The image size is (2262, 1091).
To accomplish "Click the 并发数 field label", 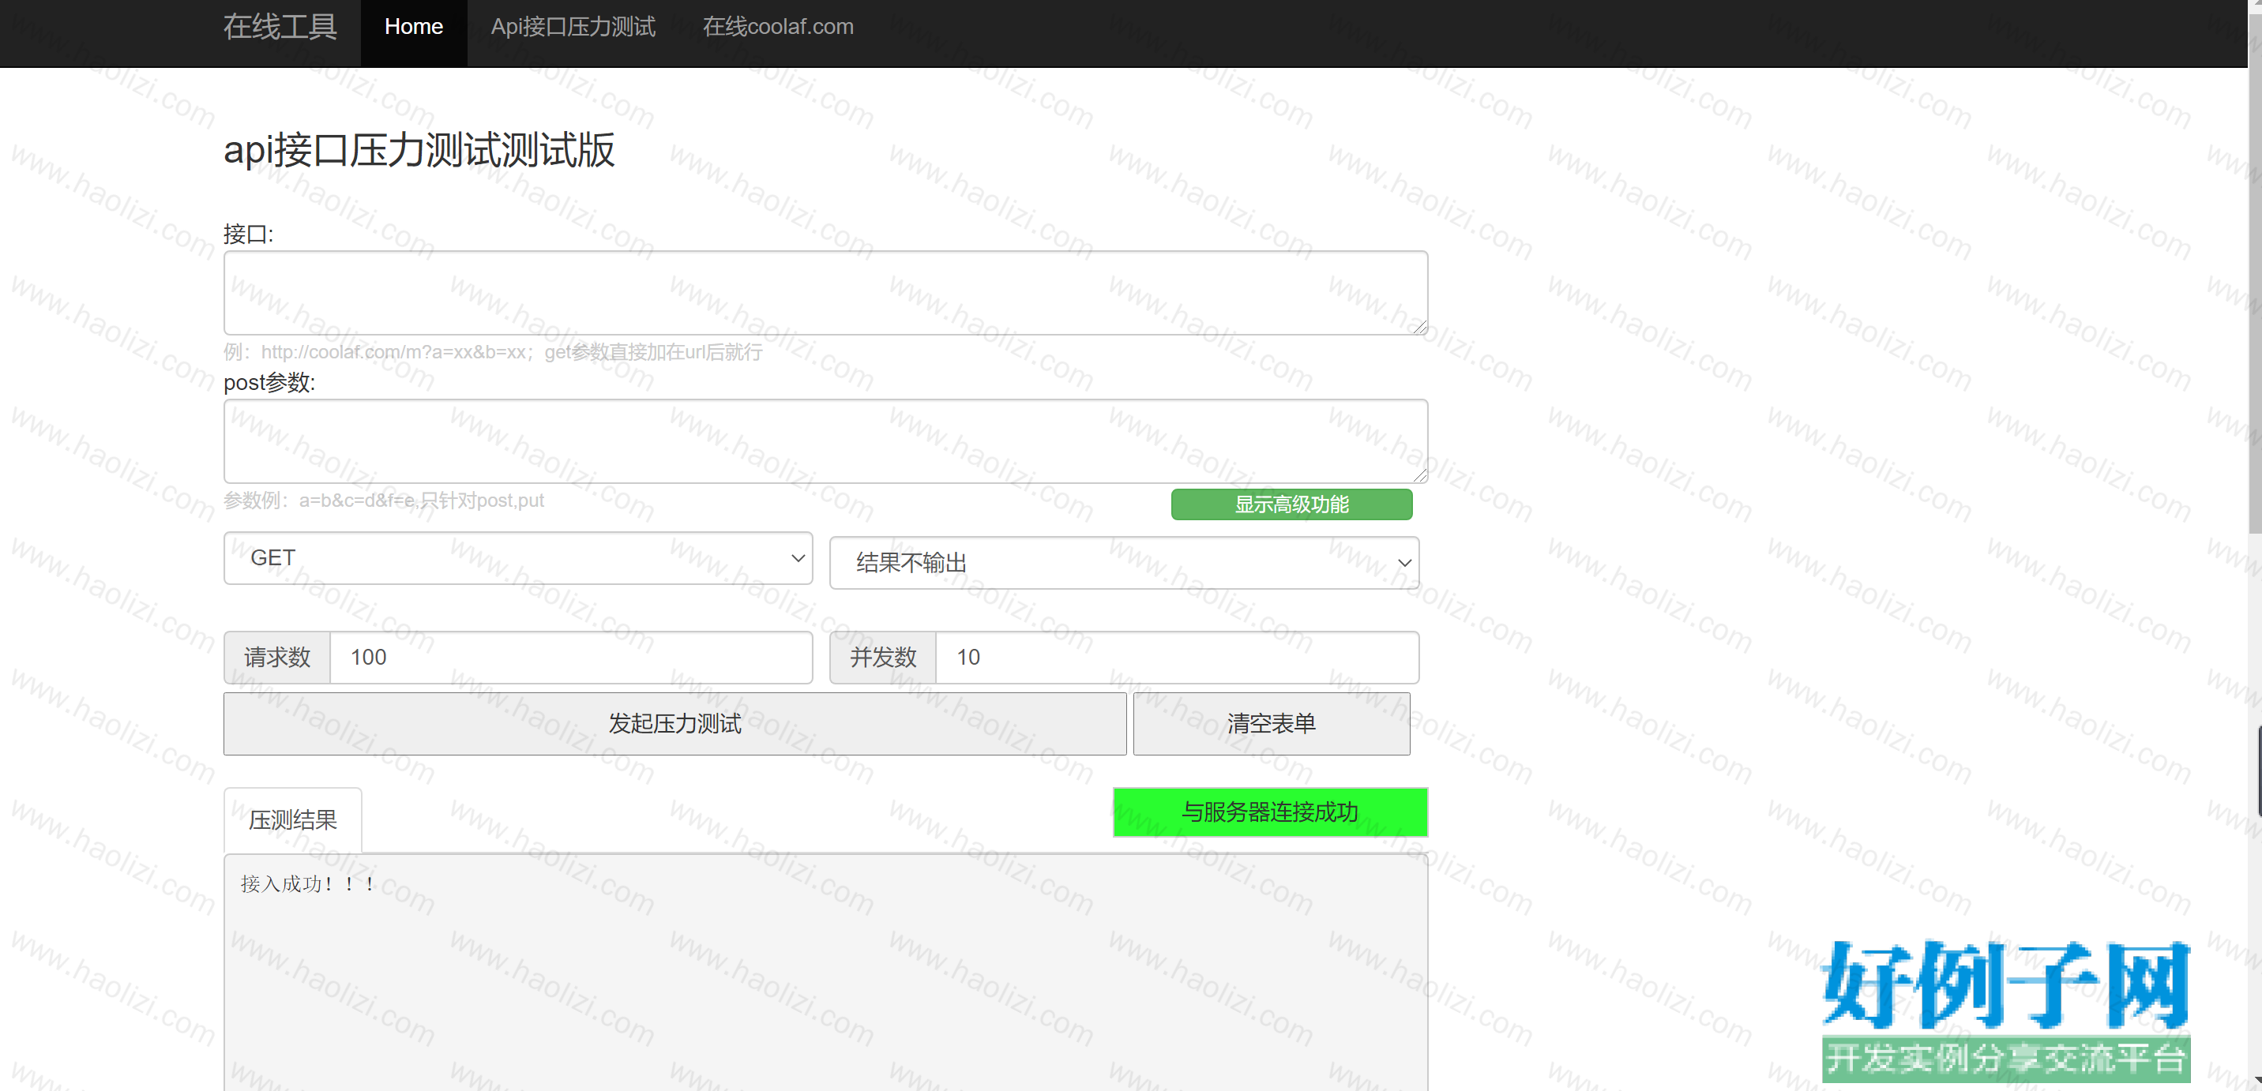I will coord(882,658).
